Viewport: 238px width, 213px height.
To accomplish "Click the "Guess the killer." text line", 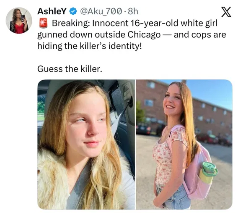I will (x=70, y=69).
